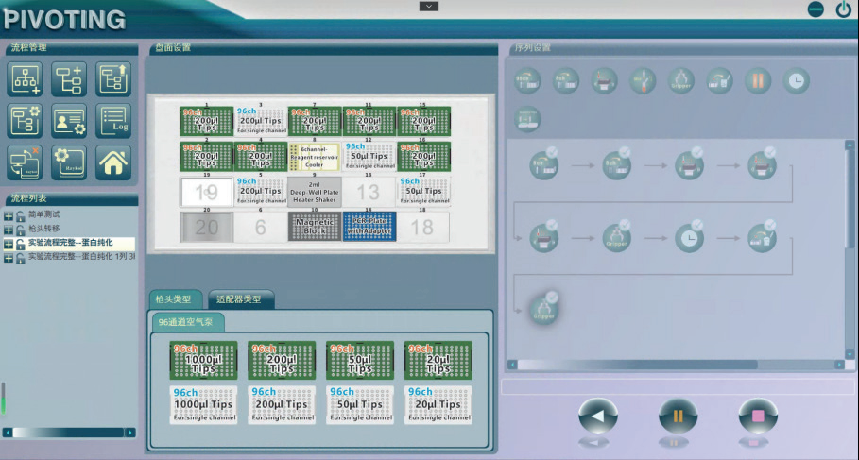Toggle checkmark on last Gripper step

pyautogui.click(x=553, y=297)
